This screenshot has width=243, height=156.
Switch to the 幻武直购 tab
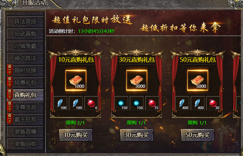[x=25, y=34]
